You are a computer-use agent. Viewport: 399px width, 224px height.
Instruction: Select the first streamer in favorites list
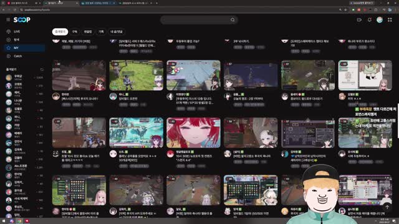click(24, 77)
